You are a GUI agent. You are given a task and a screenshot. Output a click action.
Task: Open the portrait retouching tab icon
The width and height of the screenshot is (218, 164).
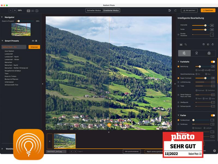click(x=196, y=53)
